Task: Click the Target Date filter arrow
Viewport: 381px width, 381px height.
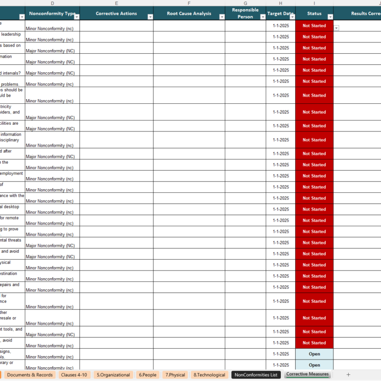Action: point(292,17)
